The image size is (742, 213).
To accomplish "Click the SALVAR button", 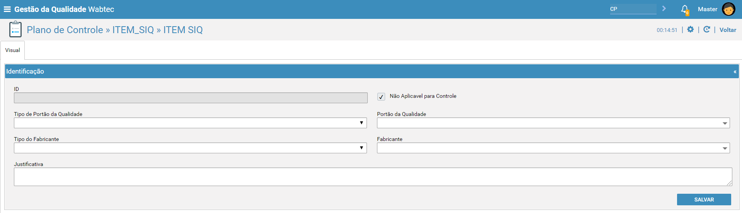I will pyautogui.click(x=704, y=200).
